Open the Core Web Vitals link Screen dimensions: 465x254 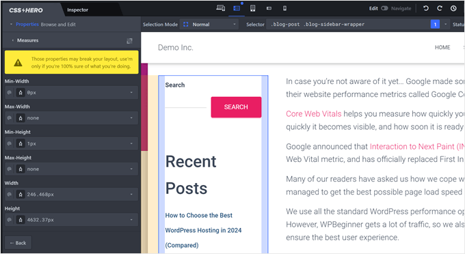(x=313, y=113)
